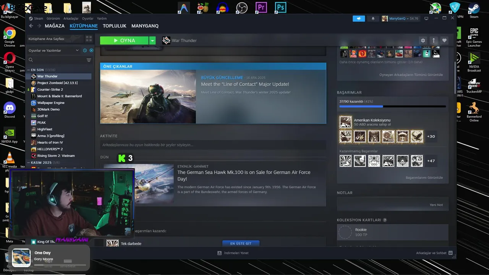Click the up-arrow button next to gear

pyautogui.click(x=434, y=40)
